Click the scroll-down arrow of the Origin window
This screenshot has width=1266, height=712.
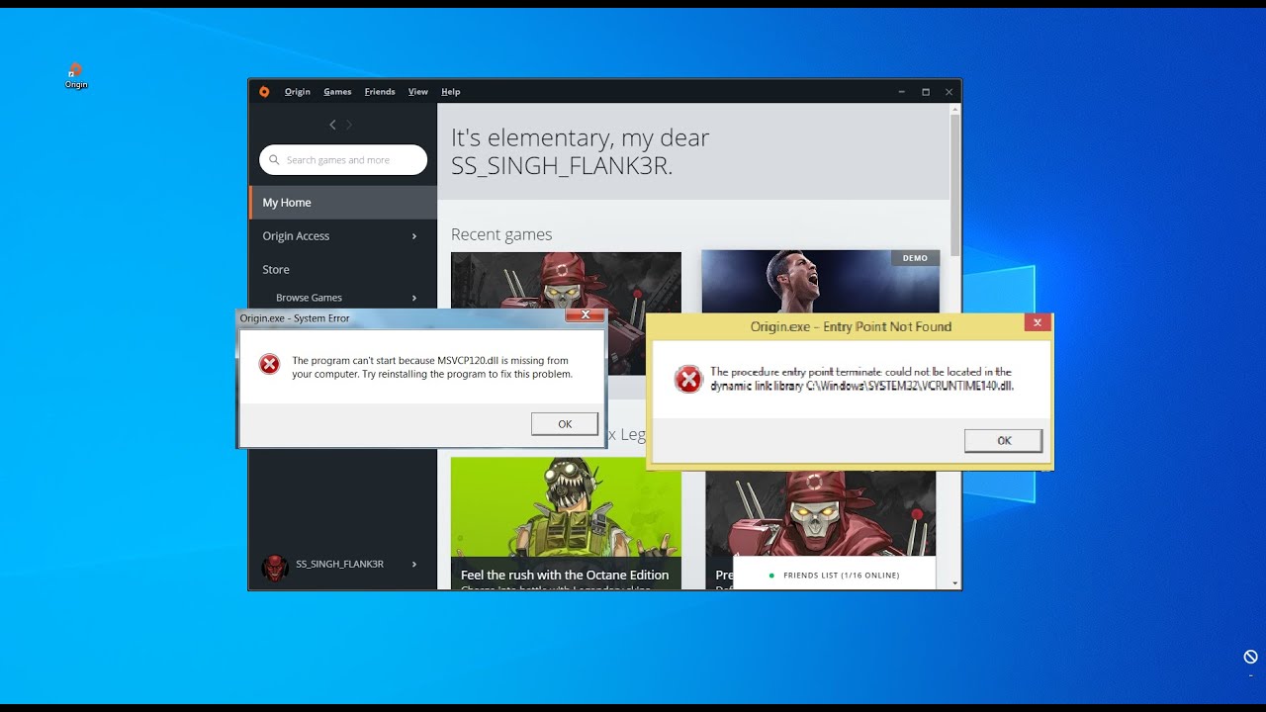pos(955,583)
